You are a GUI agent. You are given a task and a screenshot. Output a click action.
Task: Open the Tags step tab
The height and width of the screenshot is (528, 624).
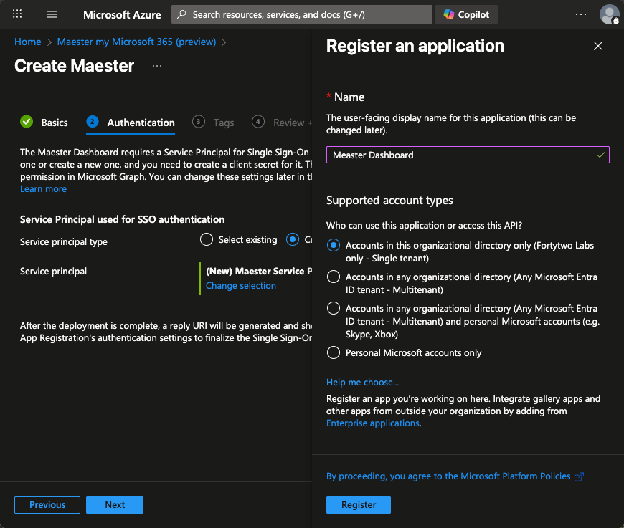(x=214, y=123)
